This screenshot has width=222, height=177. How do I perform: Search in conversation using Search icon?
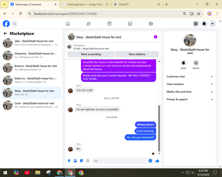(196, 63)
